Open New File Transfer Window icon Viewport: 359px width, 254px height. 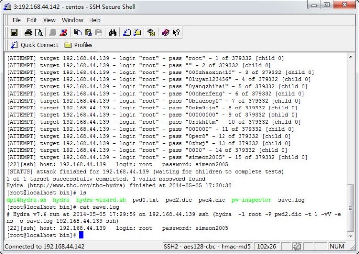(137, 32)
